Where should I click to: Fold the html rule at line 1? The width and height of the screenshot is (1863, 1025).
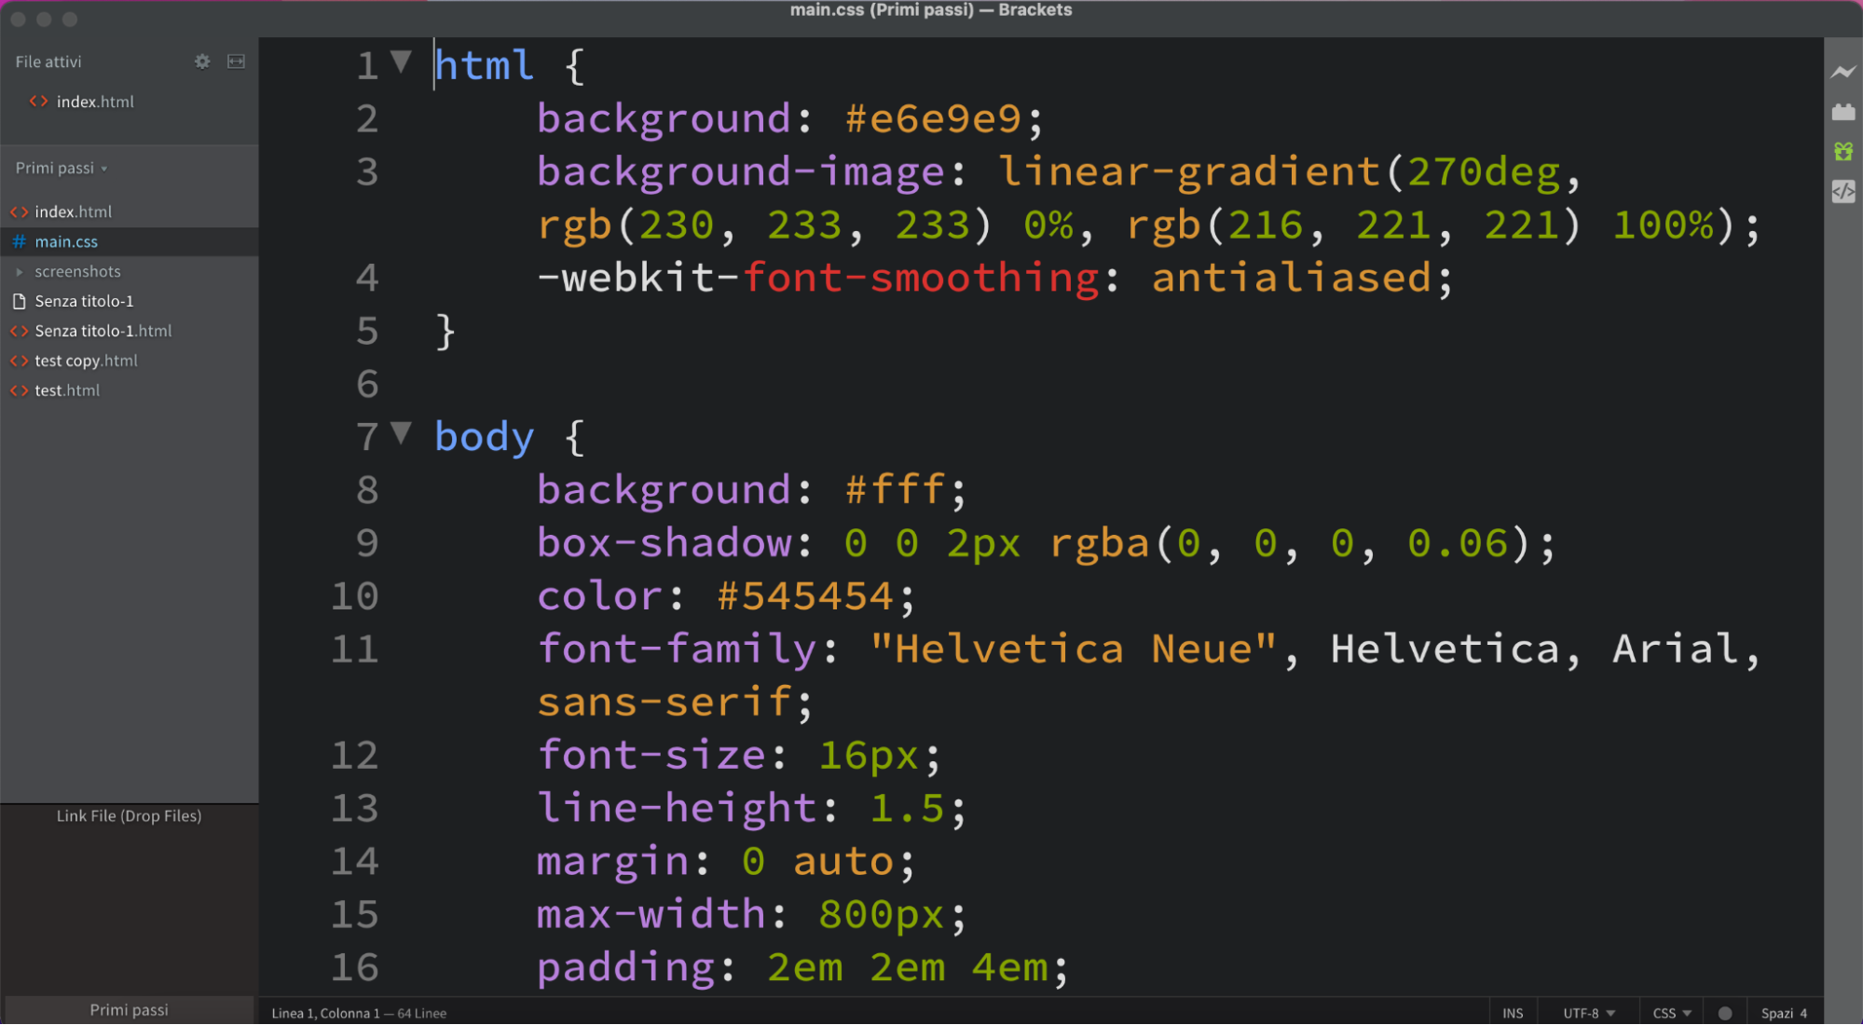(401, 62)
